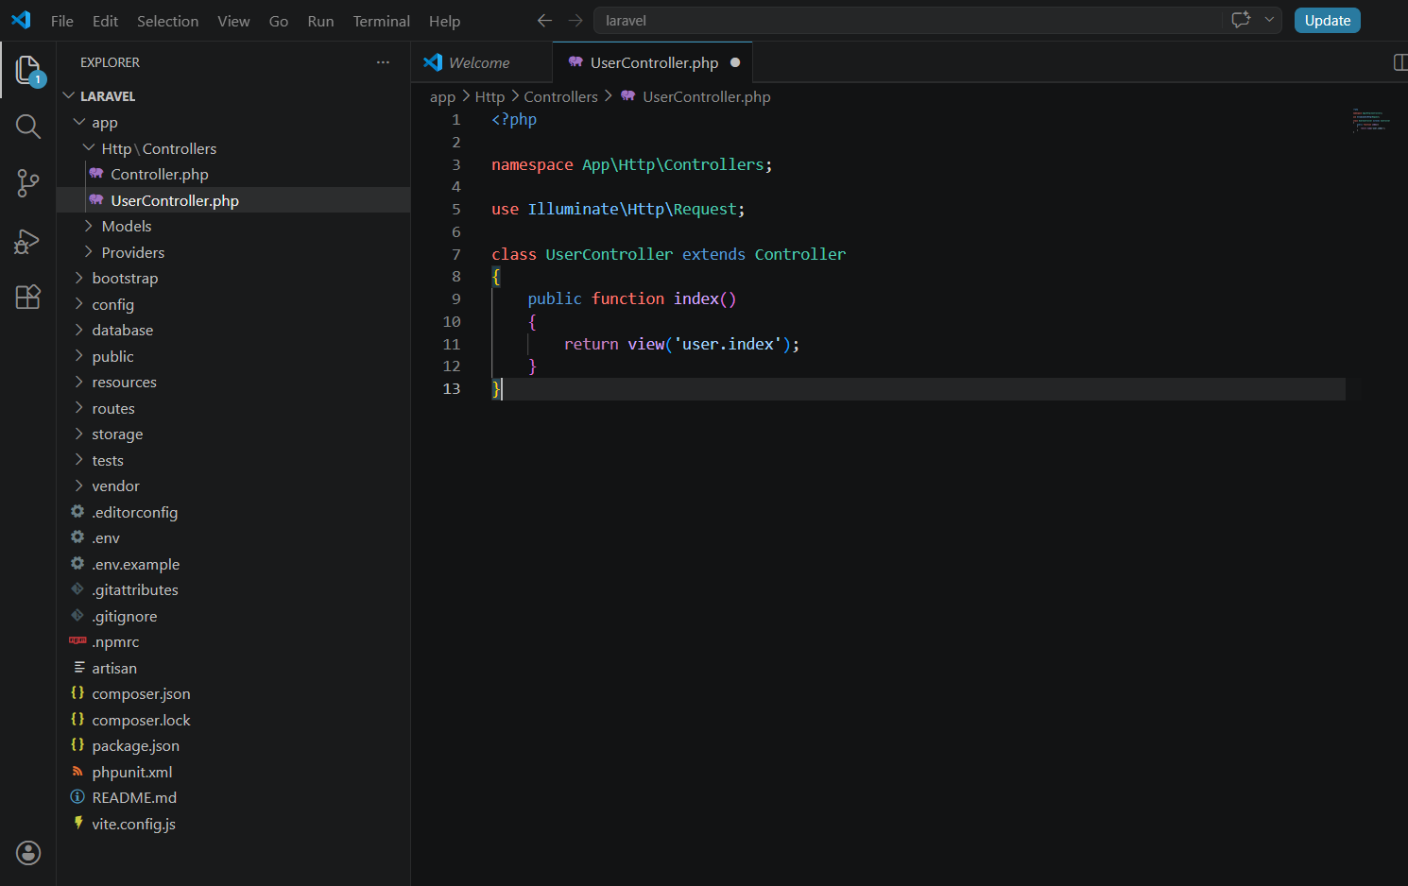1408x886 pixels.
Task: Click the Http breadcrumb segment
Action: click(x=489, y=96)
